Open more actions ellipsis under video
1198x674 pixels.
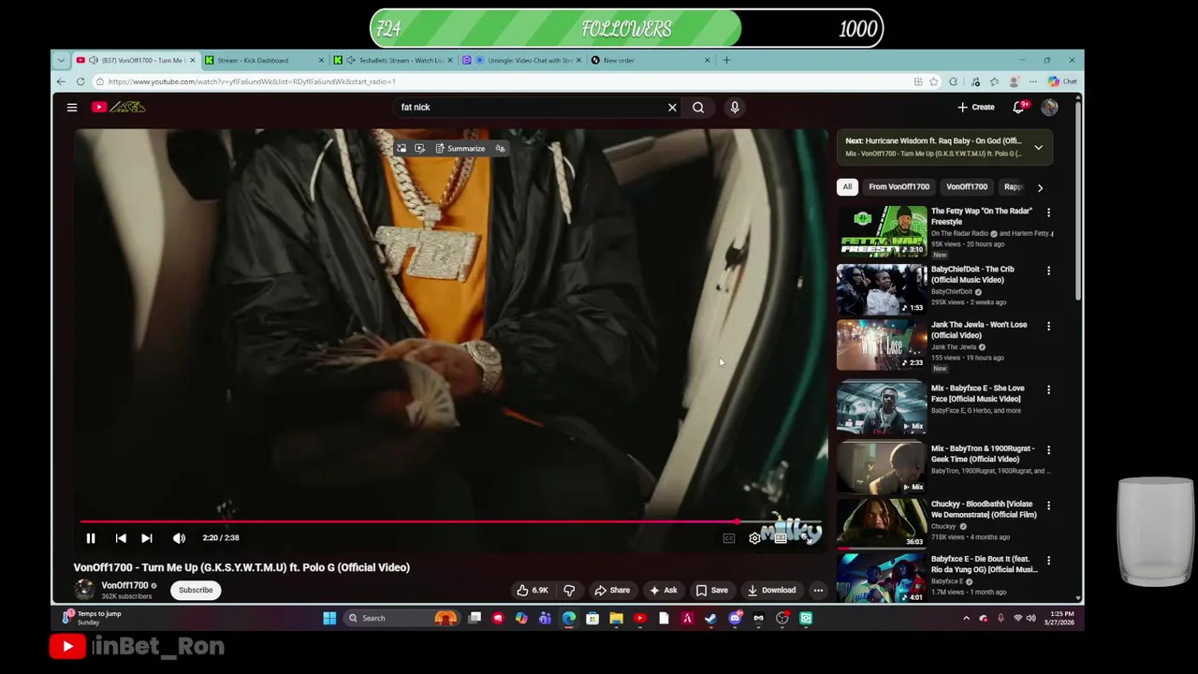point(818,590)
